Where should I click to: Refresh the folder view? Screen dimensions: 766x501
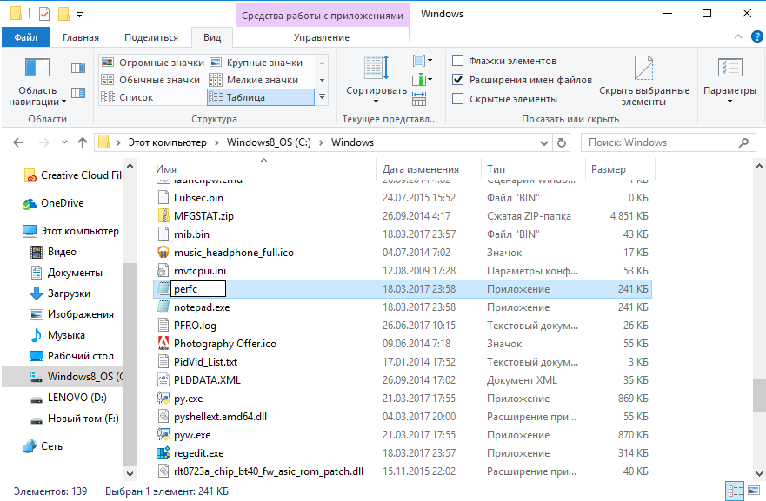pyautogui.click(x=562, y=142)
